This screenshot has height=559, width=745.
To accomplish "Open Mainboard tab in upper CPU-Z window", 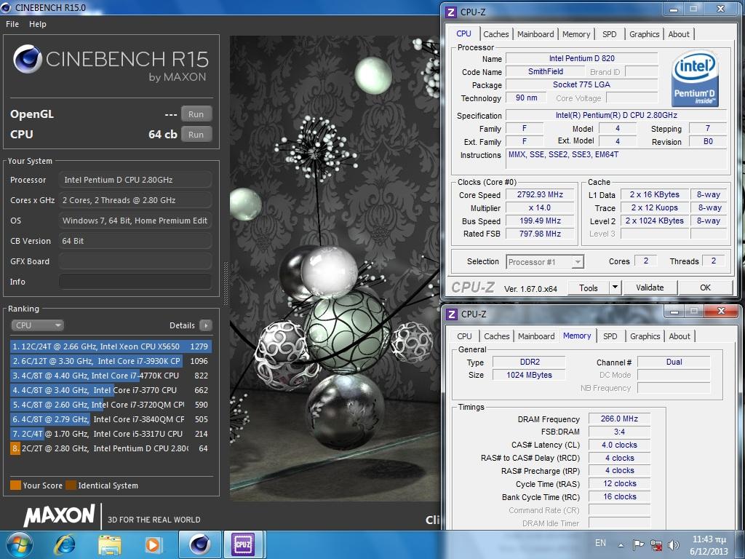I will point(535,34).
